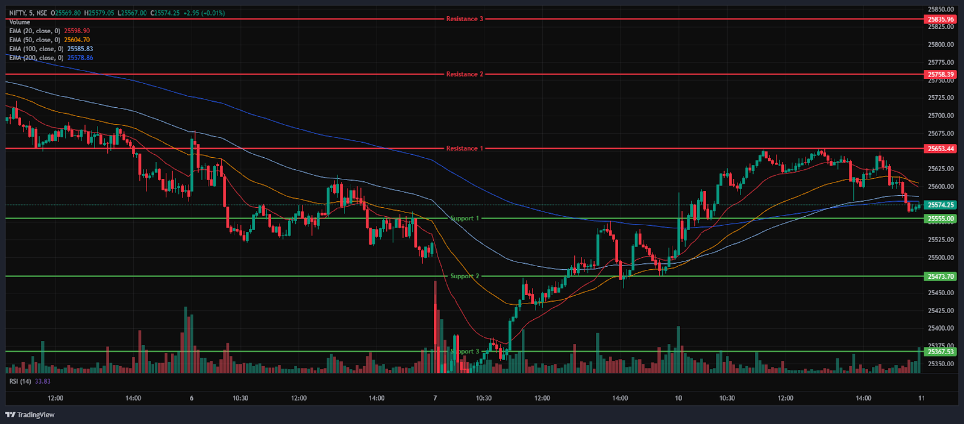Select the current price tag 25574.25
The width and height of the screenshot is (964, 424).
point(941,205)
